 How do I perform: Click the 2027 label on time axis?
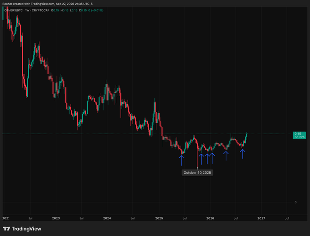coord(261,218)
